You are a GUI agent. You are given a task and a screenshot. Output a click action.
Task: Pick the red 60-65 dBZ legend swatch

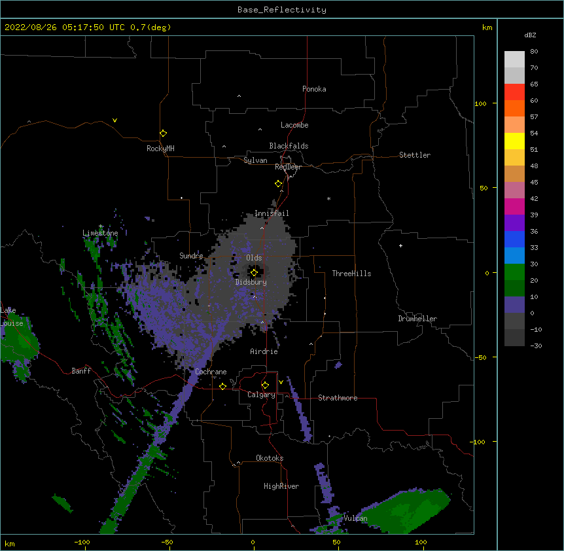tap(514, 92)
